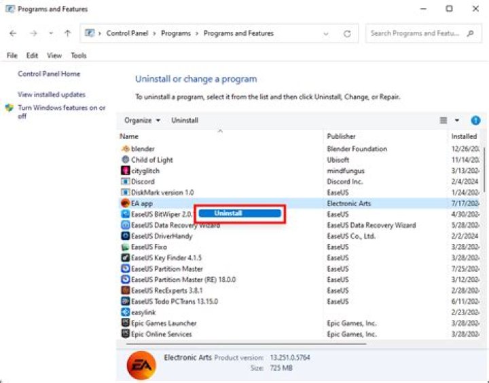Click the 2/2/2024 installed date

(465, 236)
